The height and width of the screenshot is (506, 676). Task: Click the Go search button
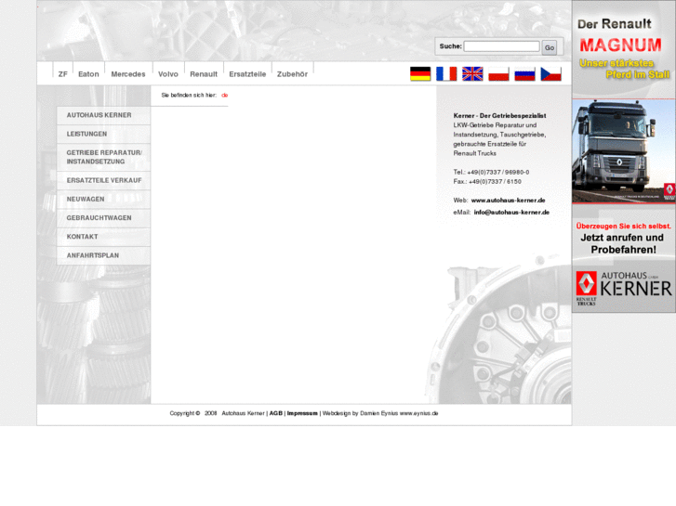point(550,47)
